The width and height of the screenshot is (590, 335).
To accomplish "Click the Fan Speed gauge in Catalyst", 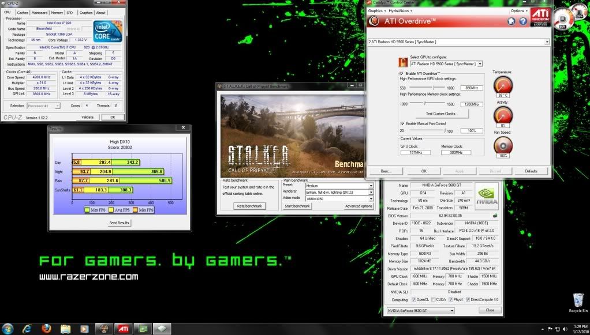I will [x=503, y=145].
